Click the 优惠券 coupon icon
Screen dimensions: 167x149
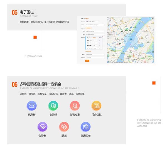tap(31, 106)
